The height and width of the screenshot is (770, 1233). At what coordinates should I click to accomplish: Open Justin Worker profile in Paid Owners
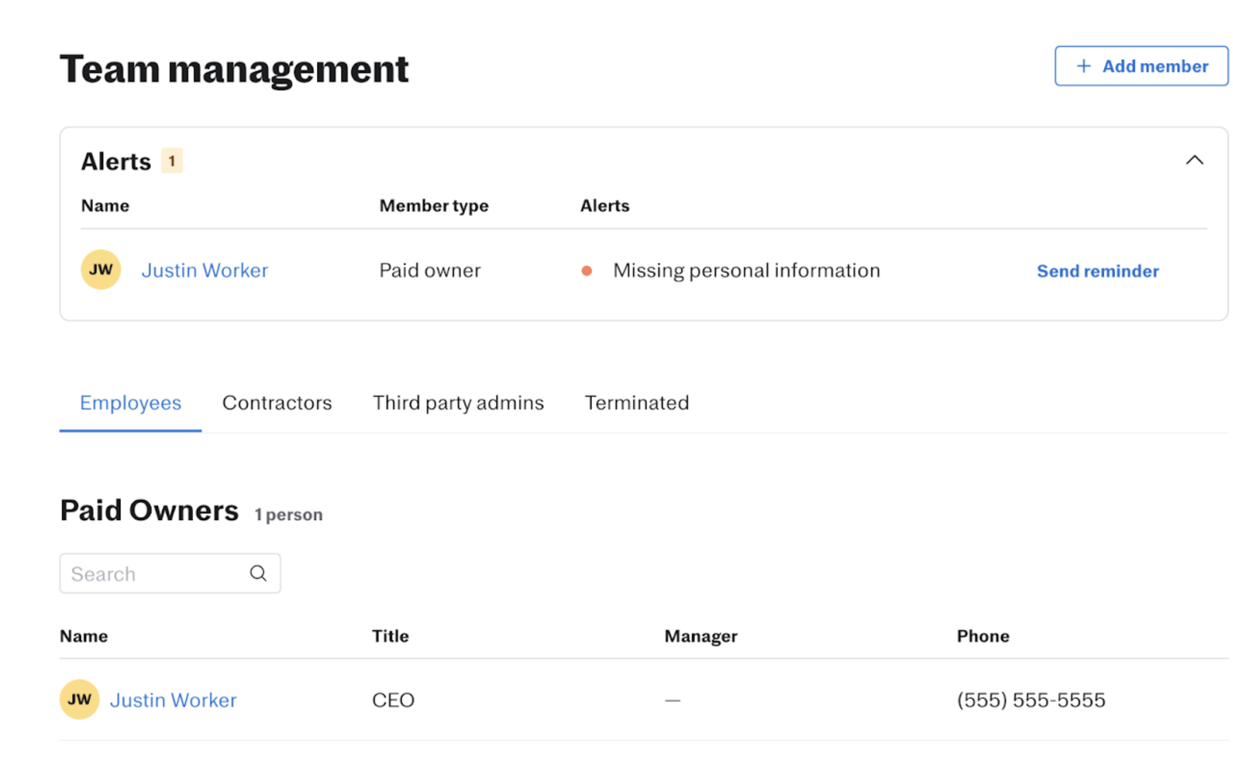pos(173,700)
